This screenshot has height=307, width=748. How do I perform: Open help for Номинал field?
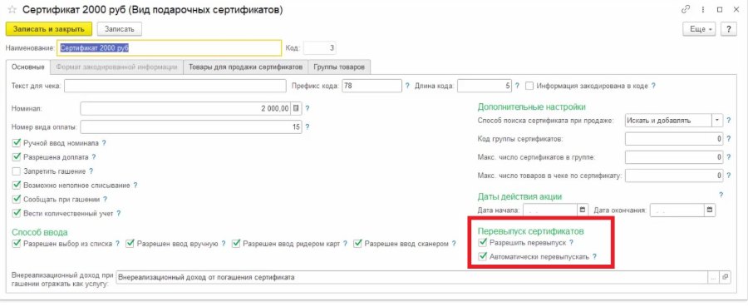point(308,108)
